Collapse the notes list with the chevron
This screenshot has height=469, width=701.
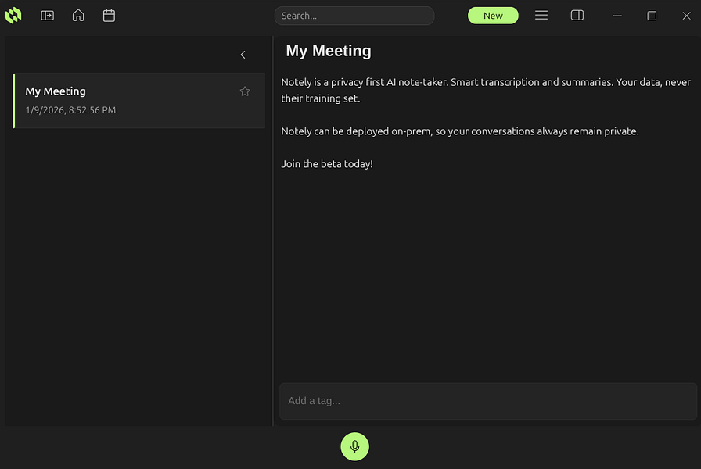click(243, 55)
